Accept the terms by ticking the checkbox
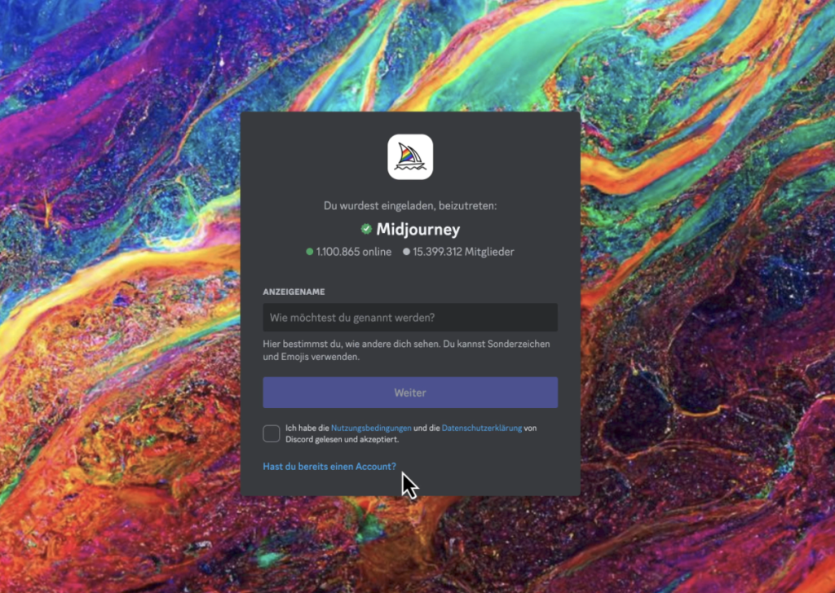This screenshot has height=593, width=835. [272, 433]
